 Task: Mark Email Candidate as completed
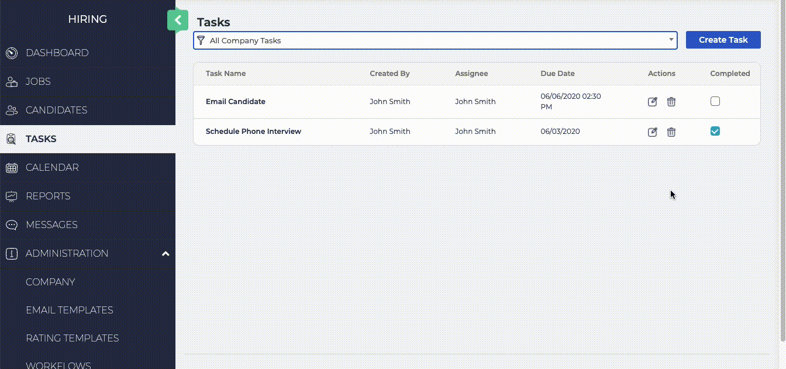coord(715,101)
